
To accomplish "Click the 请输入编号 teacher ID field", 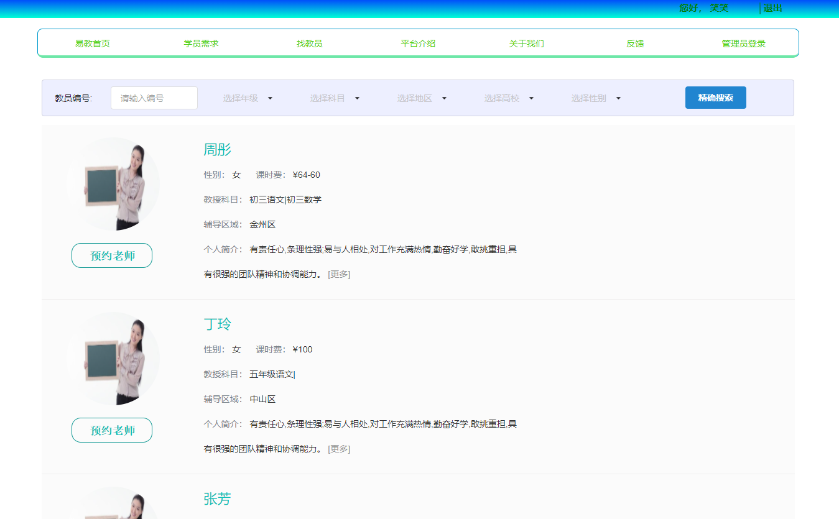I will click(x=154, y=98).
